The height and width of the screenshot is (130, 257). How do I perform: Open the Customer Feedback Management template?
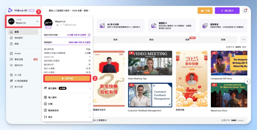pyautogui.click(x=150, y=95)
